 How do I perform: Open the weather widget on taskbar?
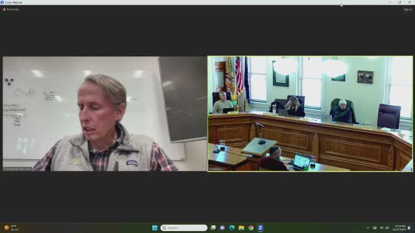point(11,228)
